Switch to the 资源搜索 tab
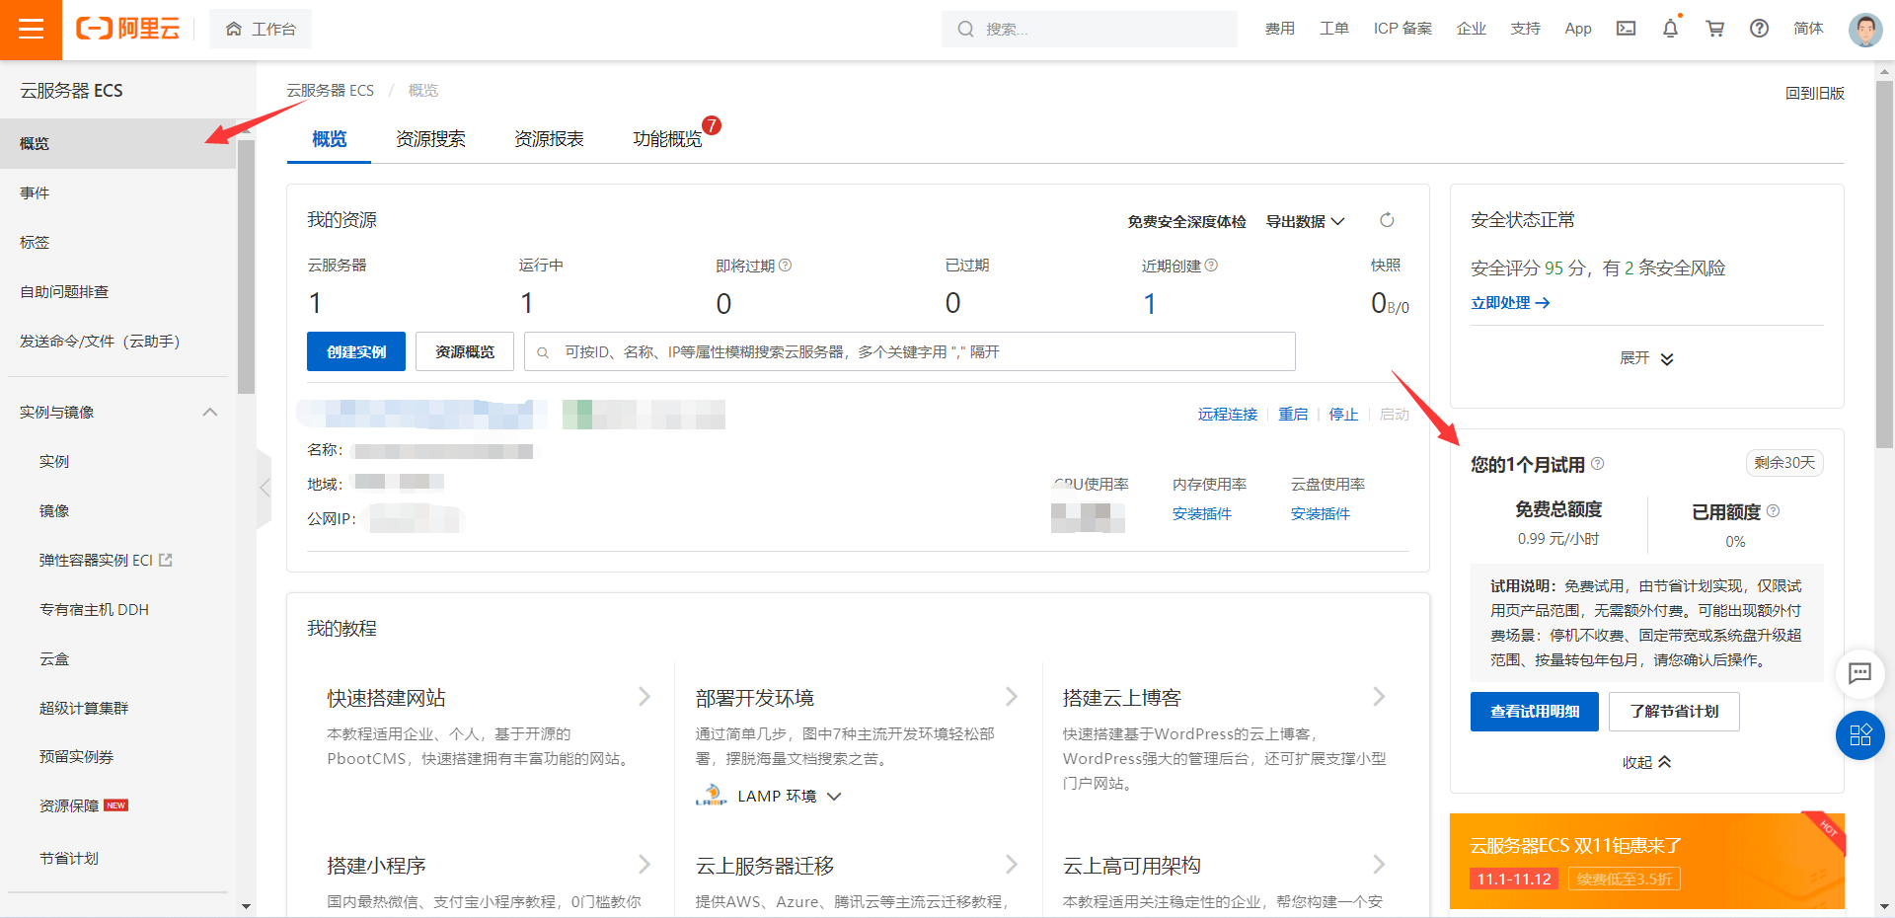 click(430, 139)
